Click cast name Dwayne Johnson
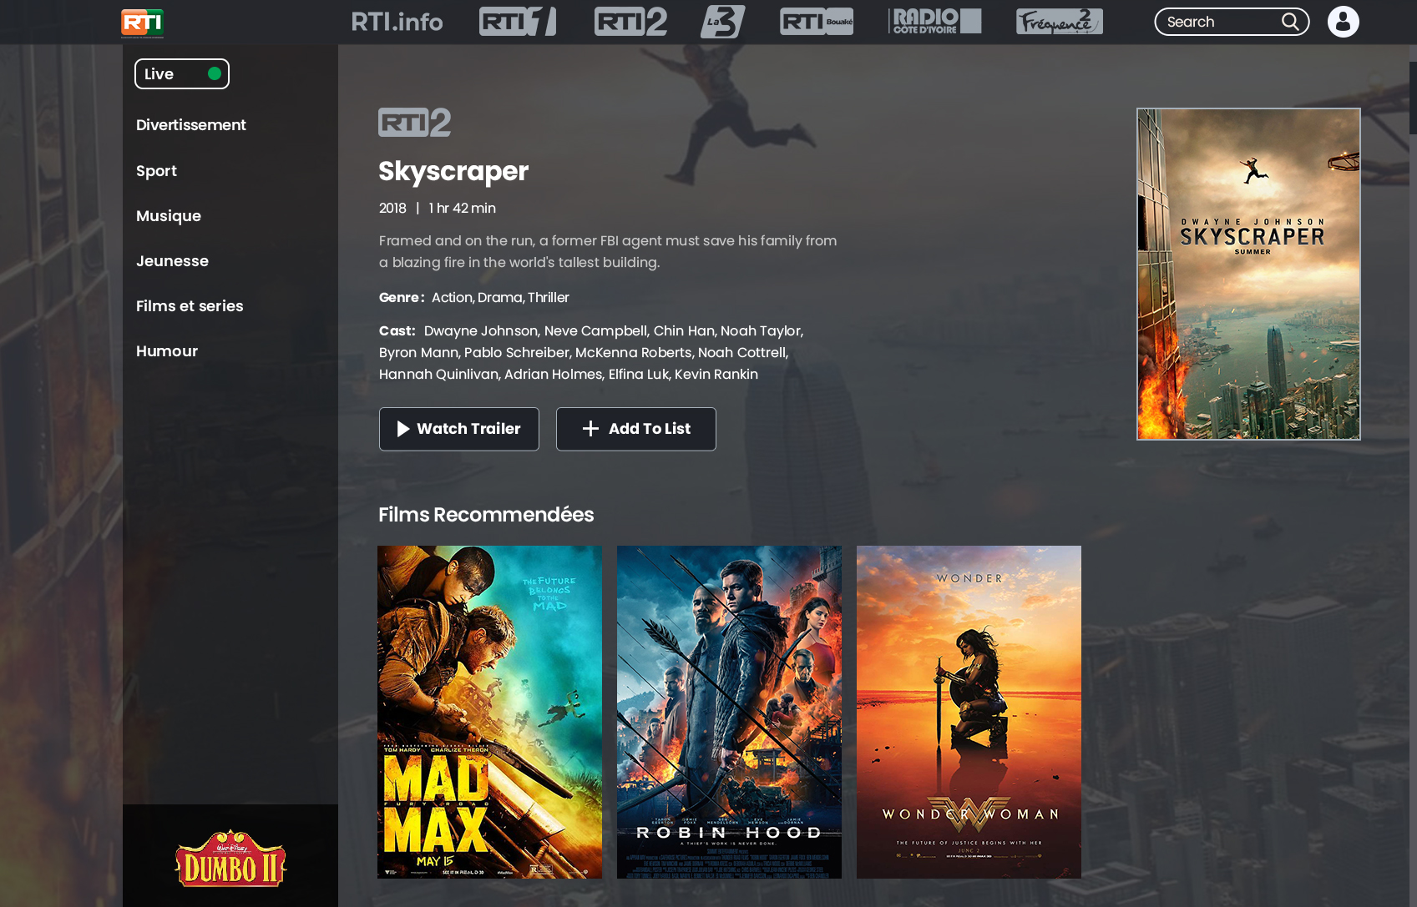Screen dimensions: 1417x907 tap(481, 331)
